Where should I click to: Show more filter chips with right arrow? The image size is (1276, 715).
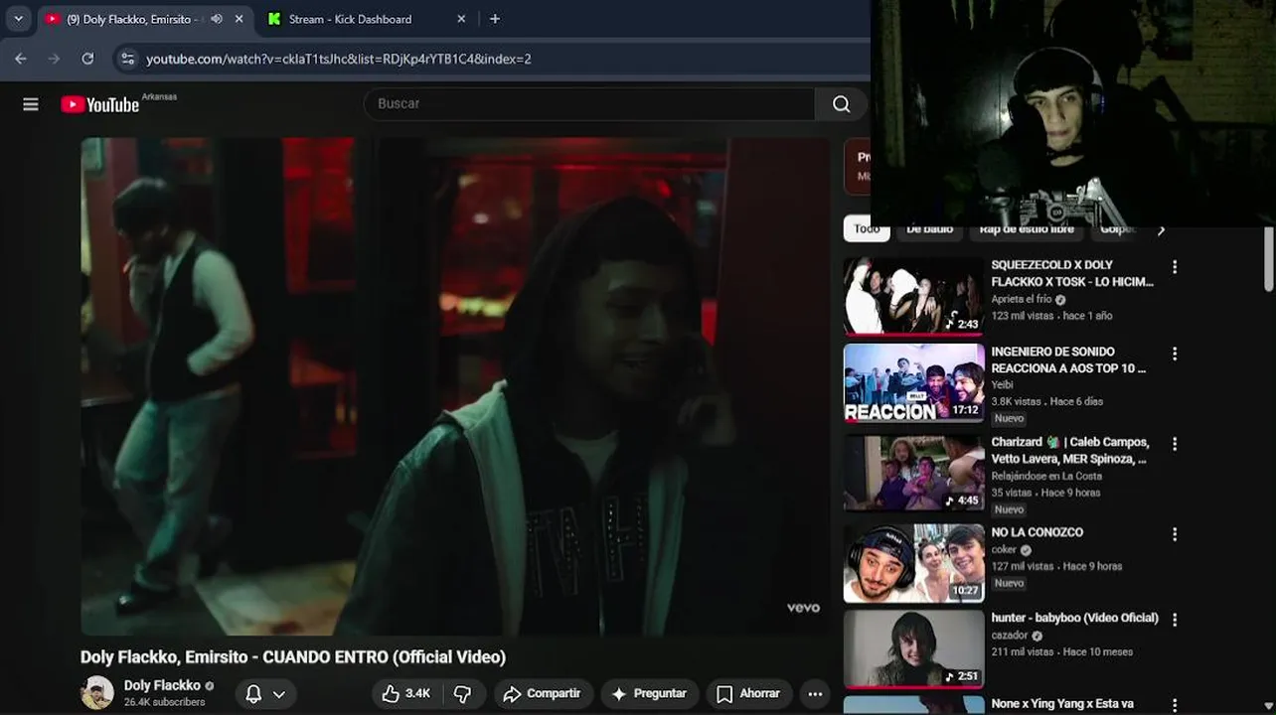1161,229
